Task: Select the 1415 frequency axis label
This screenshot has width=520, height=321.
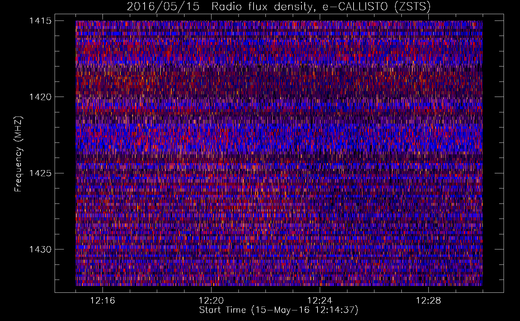Action: pyautogui.click(x=40, y=21)
